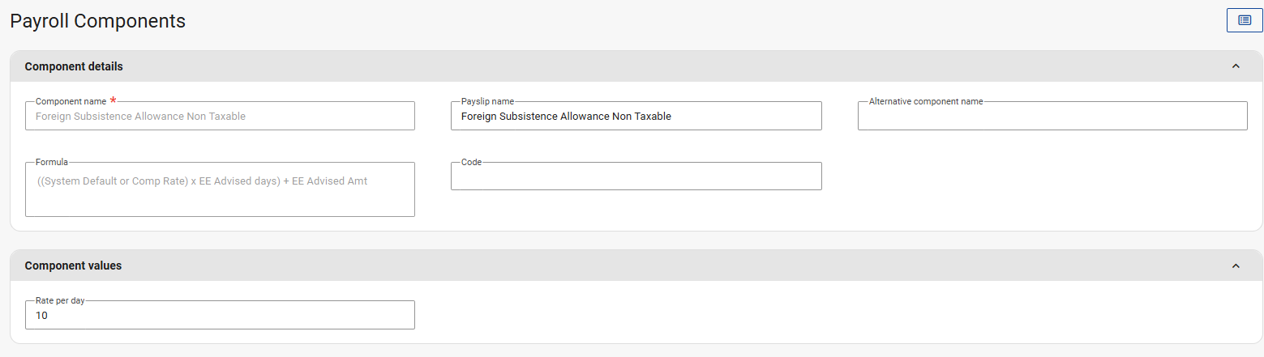Click the Component values header title
This screenshot has width=1264, height=357.
[73, 266]
